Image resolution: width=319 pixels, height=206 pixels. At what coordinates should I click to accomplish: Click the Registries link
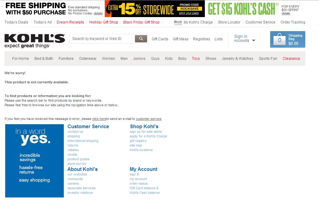201,39
